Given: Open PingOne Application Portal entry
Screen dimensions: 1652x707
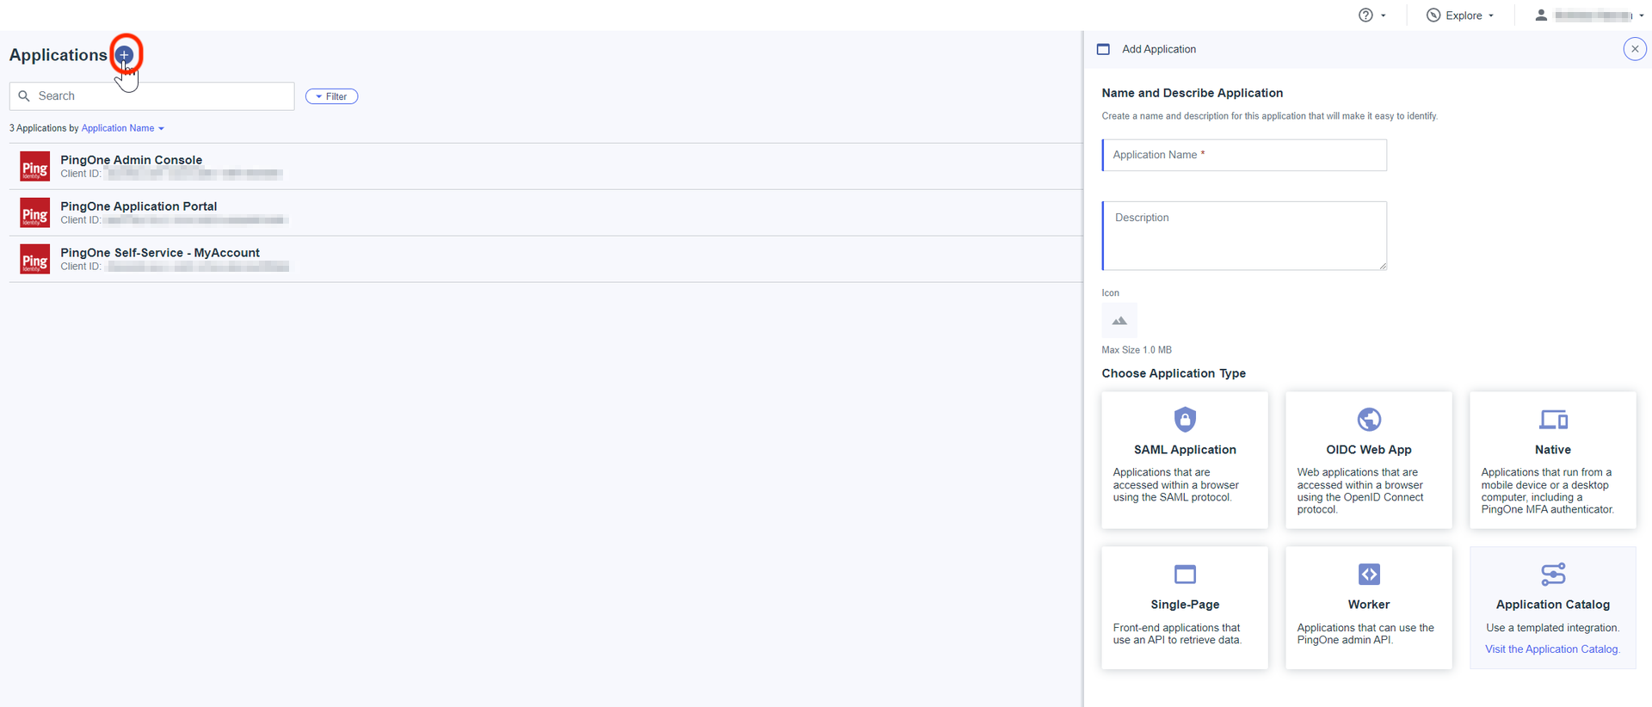Looking at the screenshot, I should pyautogui.click(x=139, y=206).
